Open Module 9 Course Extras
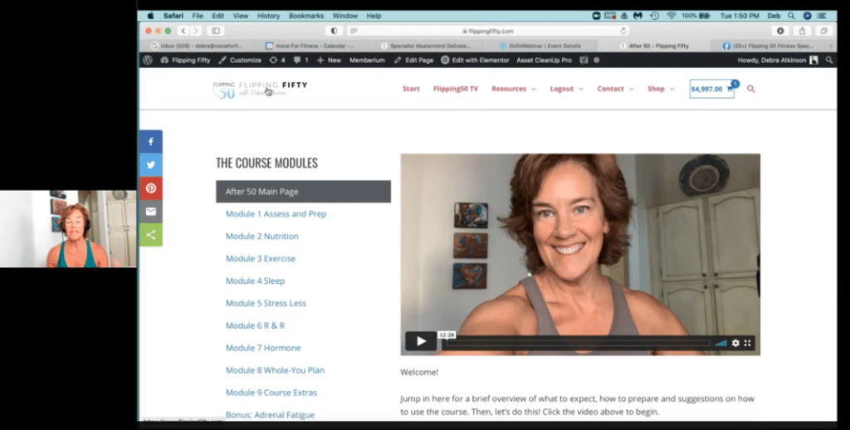The image size is (850, 430). [x=271, y=393]
